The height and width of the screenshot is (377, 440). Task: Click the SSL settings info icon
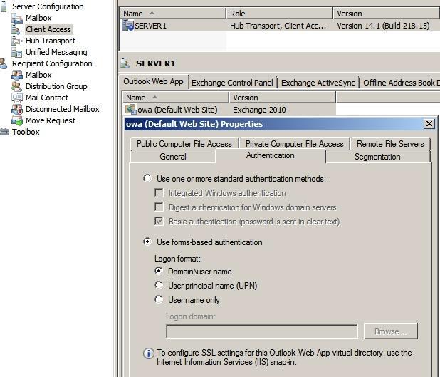(148, 353)
